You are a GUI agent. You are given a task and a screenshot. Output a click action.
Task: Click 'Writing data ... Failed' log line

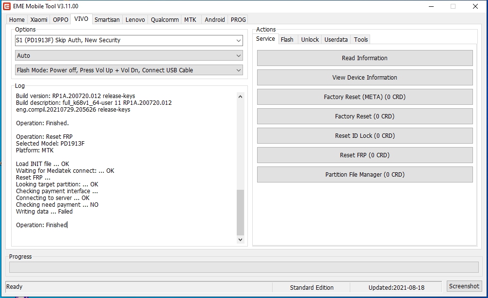click(x=44, y=212)
